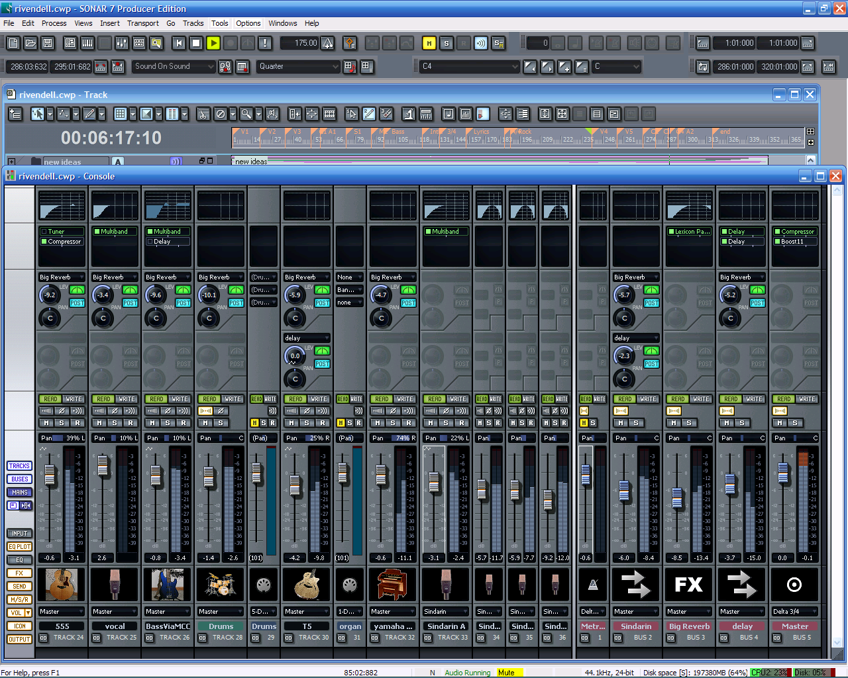848x678 pixels.
Task: Click TRACKS show button in console sidebar
Action: (19, 466)
